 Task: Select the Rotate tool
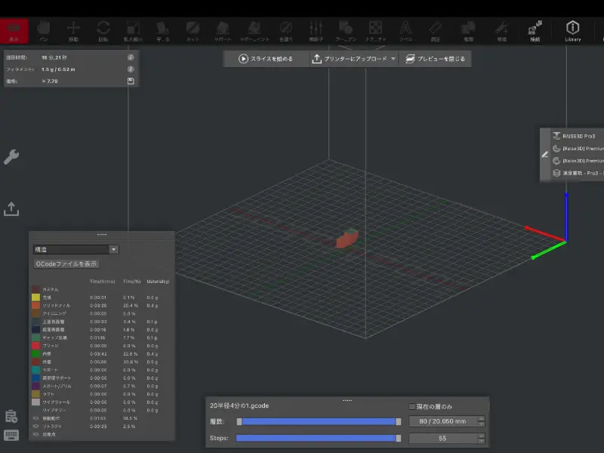(104, 29)
